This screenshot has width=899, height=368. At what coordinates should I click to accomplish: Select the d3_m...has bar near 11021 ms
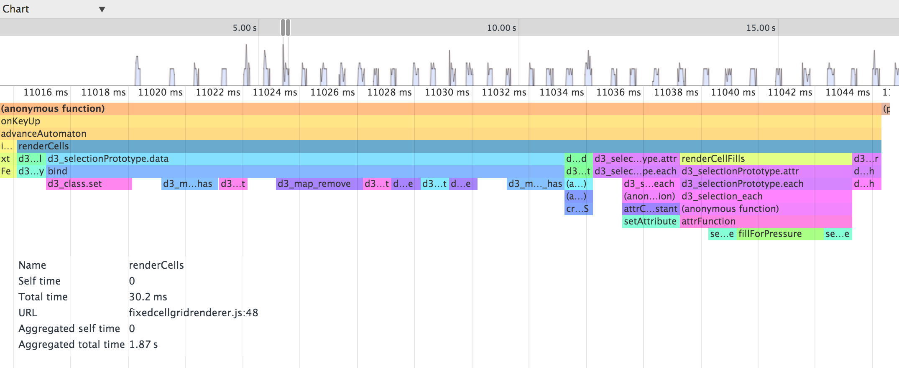click(x=190, y=184)
